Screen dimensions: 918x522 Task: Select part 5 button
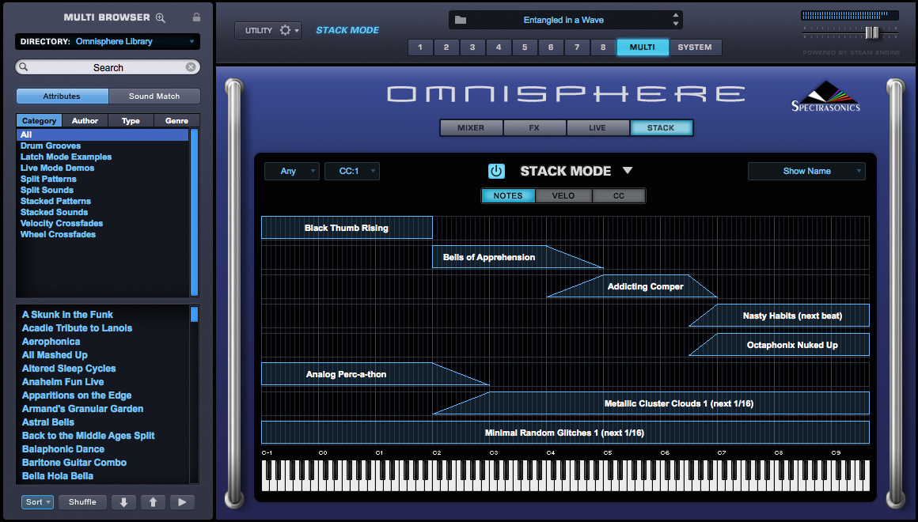525,47
